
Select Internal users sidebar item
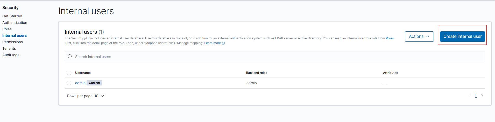coord(15,35)
